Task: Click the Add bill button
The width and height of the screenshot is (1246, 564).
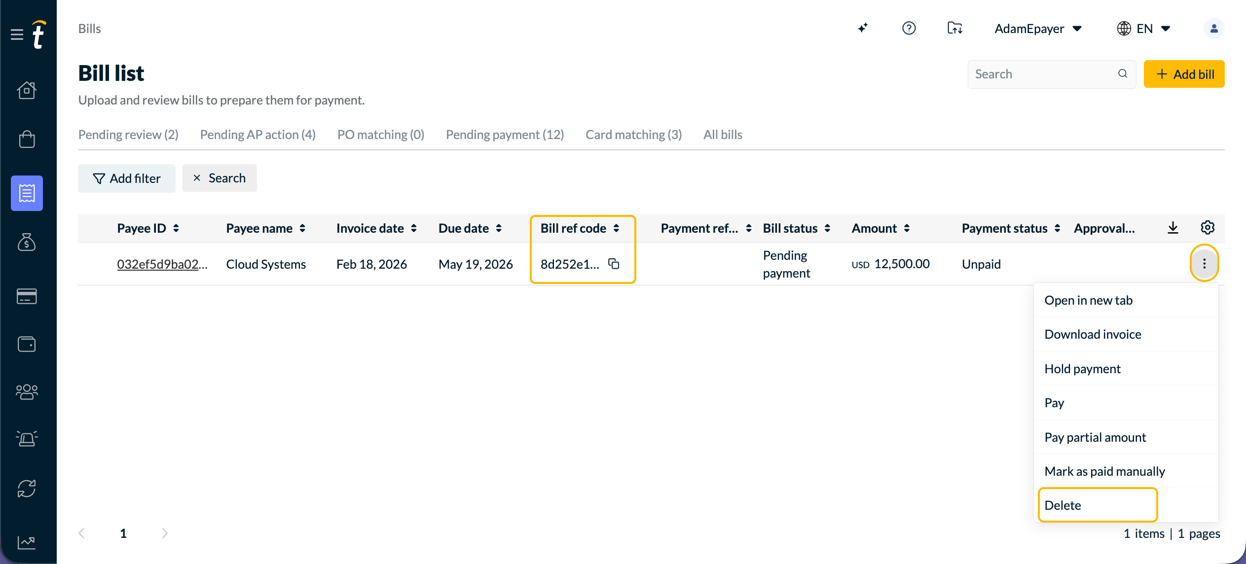Action: click(1184, 74)
